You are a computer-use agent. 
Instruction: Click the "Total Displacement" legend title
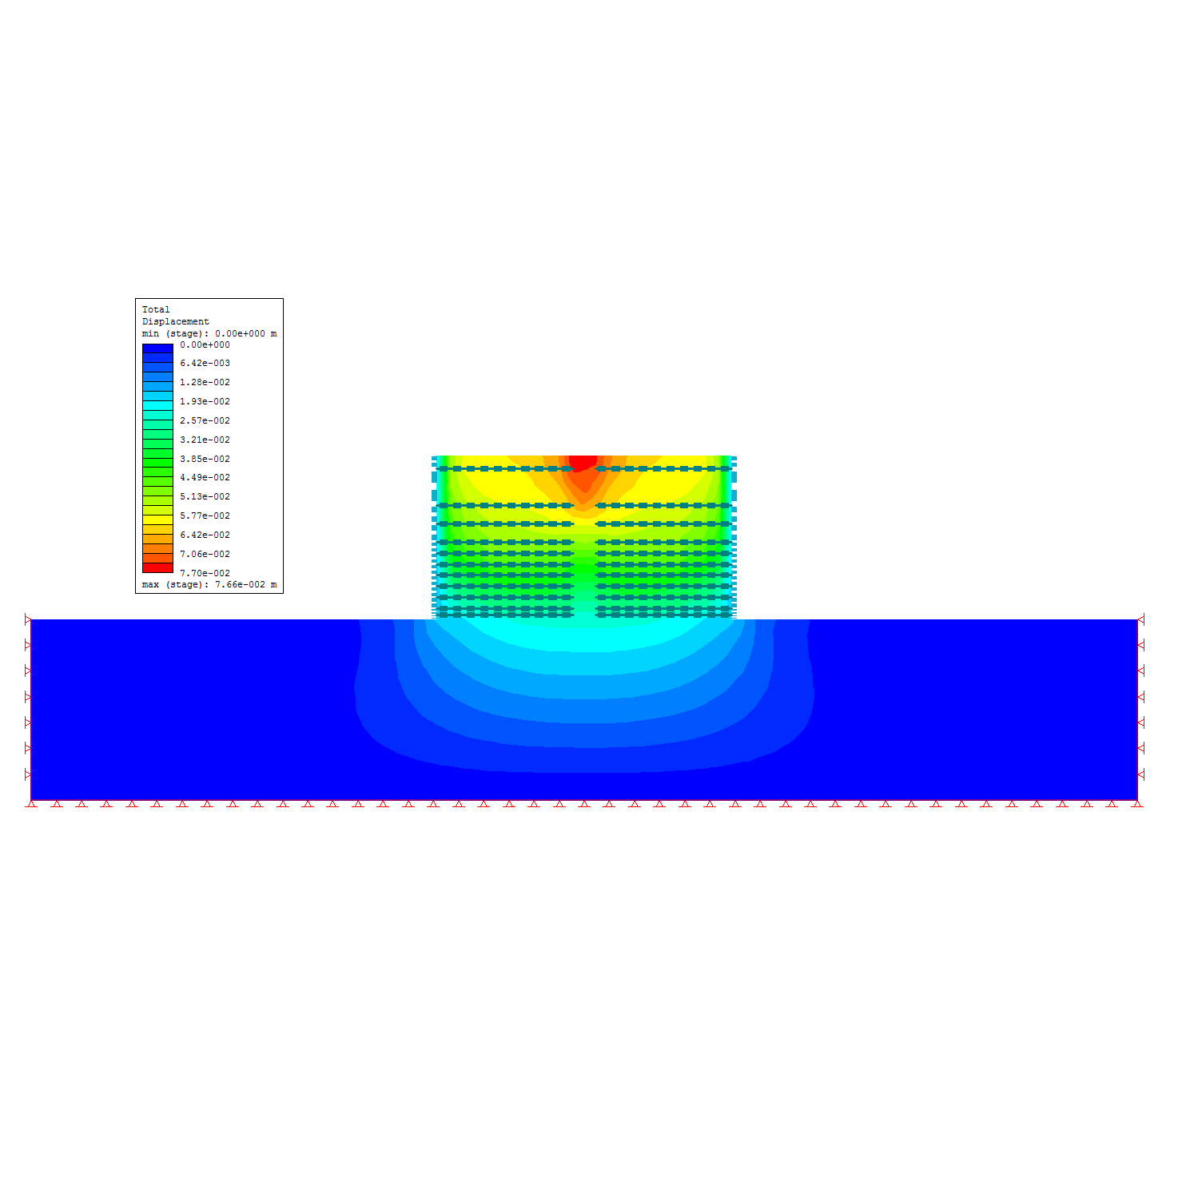point(175,315)
